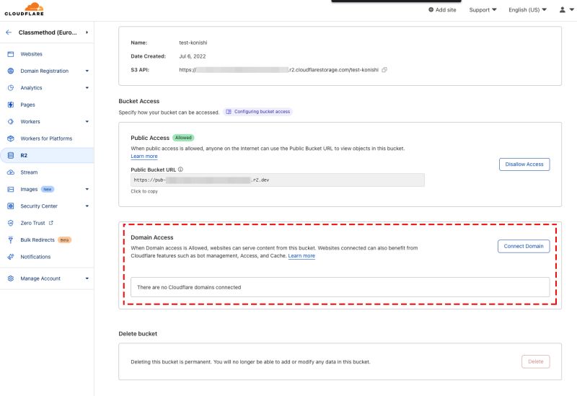The width and height of the screenshot is (577, 396).
Task: Click the info icon beside Public Bucket URL
Action: pyautogui.click(x=180, y=170)
